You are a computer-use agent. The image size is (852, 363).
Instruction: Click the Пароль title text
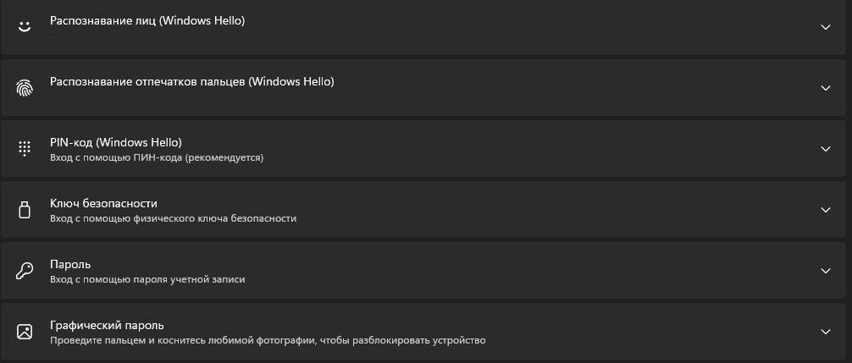pos(70,265)
